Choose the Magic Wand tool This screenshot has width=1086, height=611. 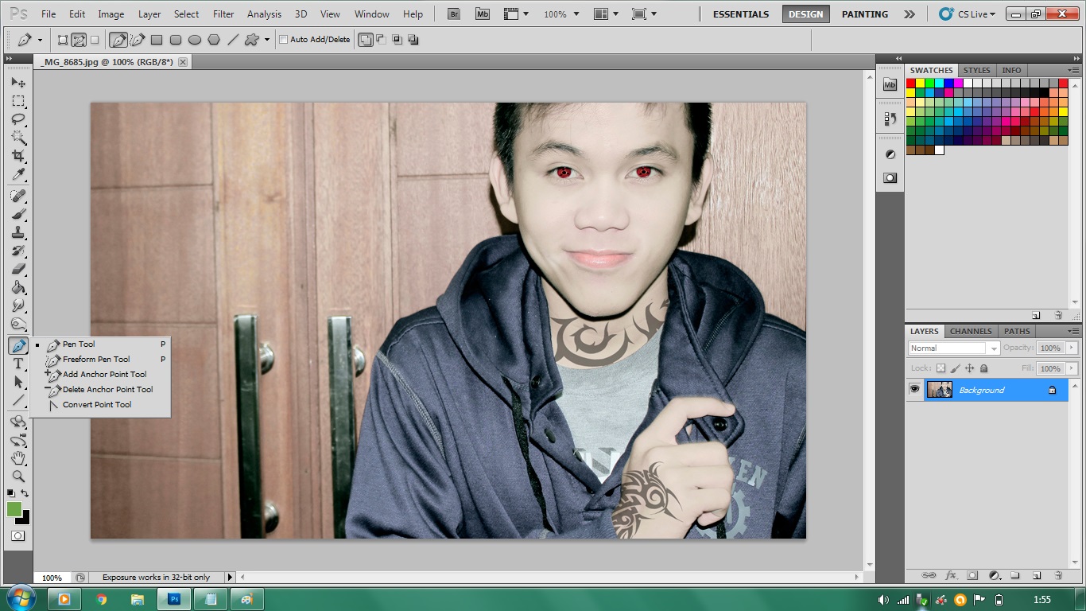(17, 138)
